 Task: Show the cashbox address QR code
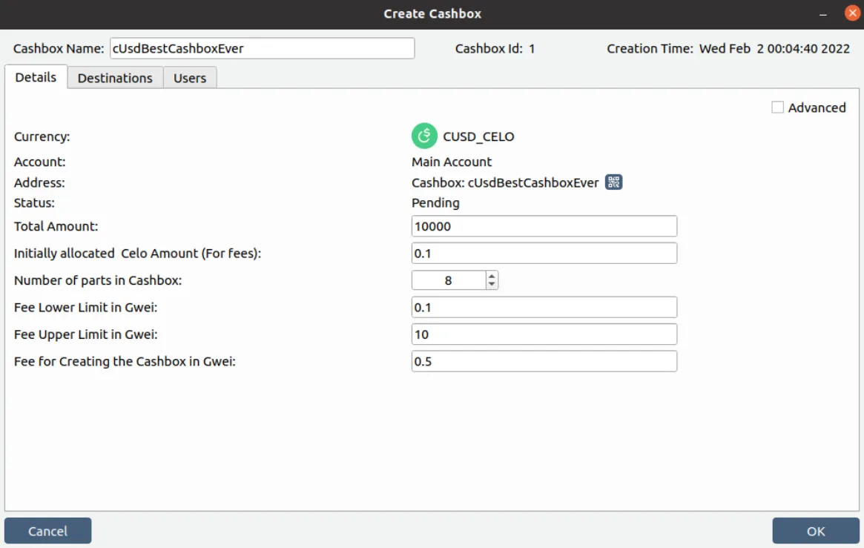613,182
